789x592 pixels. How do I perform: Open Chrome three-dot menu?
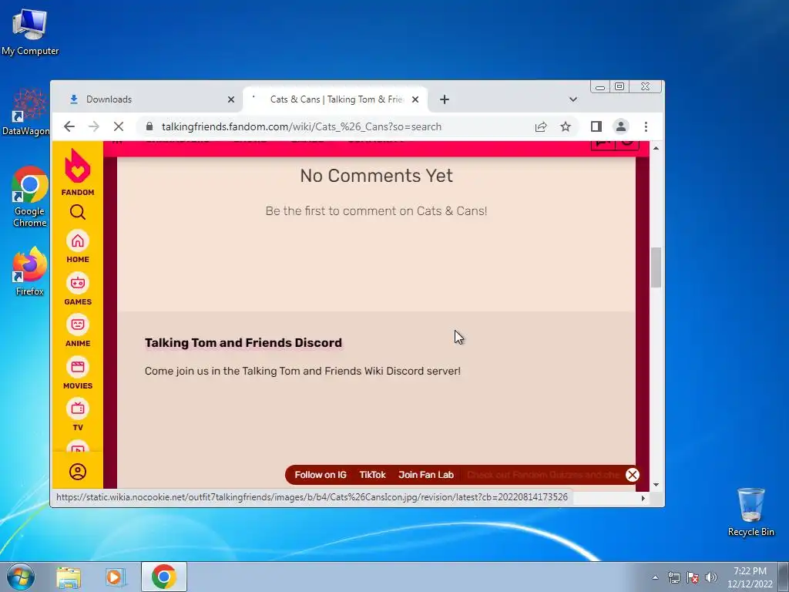646,126
